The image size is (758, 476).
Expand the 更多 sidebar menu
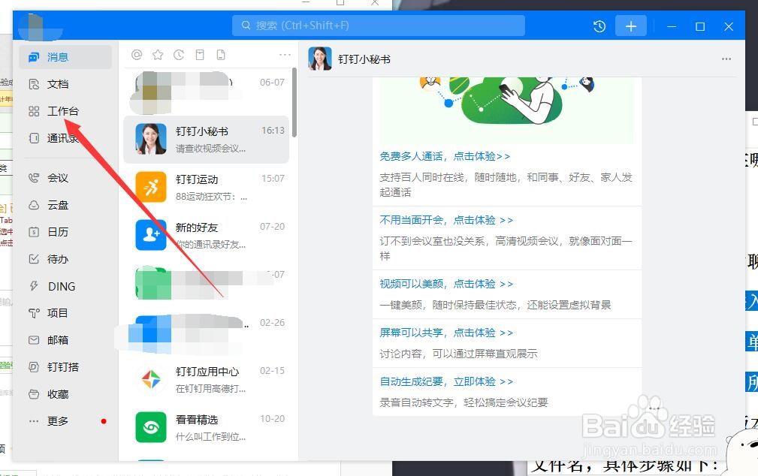56,421
